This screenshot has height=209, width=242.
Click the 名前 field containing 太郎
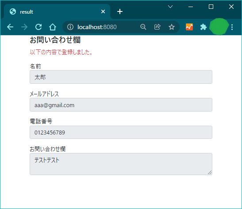coord(121,77)
